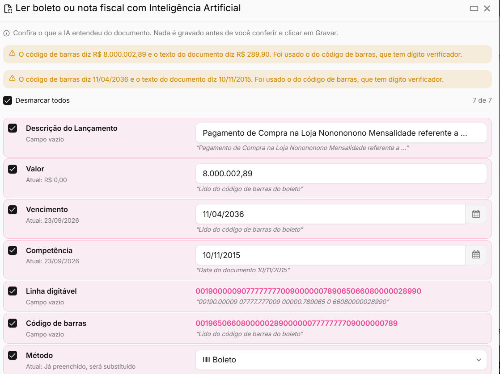Image resolution: width=500 pixels, height=374 pixels.
Task: Click the warning icon on date alert
Action: (12, 78)
